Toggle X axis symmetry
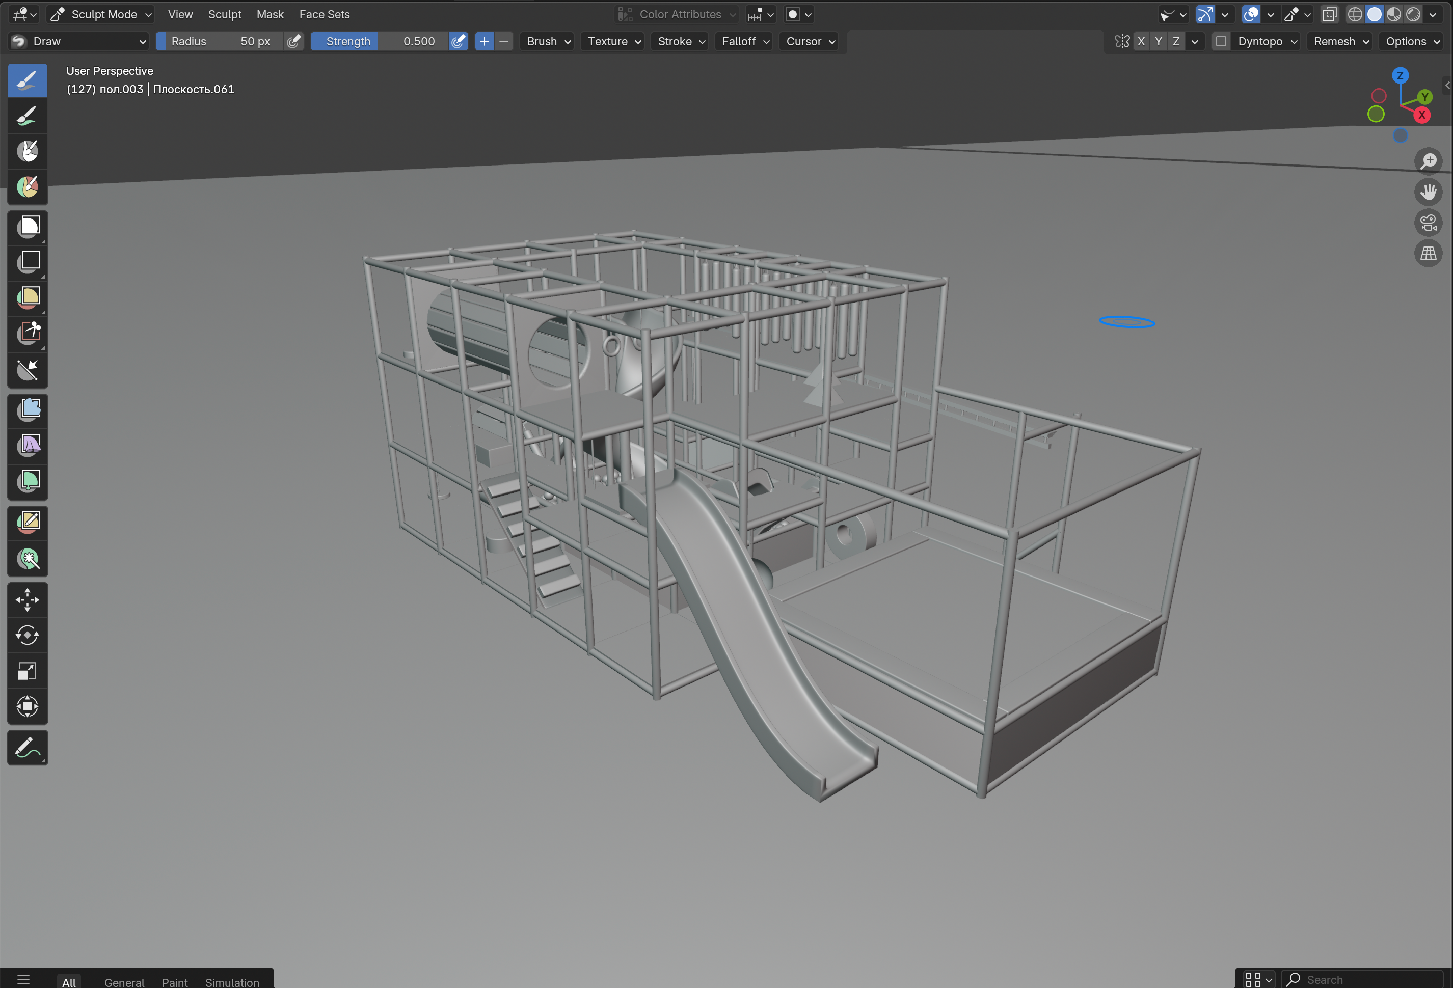 (1141, 41)
